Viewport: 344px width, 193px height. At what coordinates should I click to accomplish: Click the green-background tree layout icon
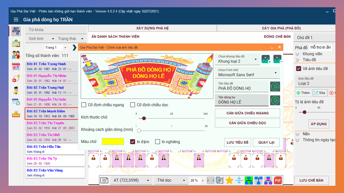(x=249, y=180)
